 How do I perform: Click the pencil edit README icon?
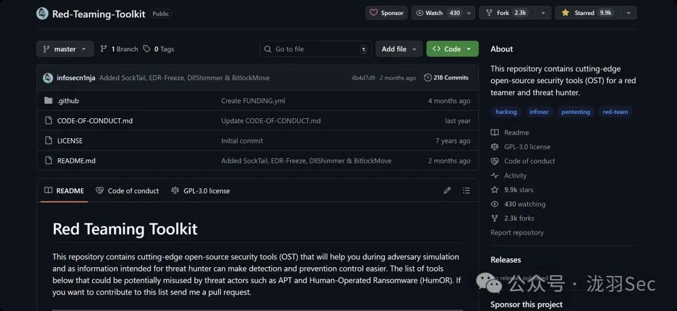448,190
